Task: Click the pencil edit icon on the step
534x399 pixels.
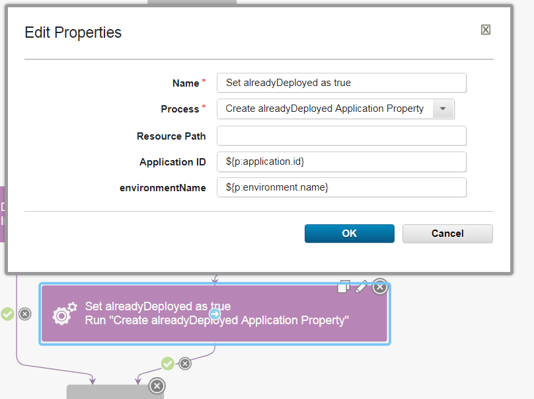Action: point(361,287)
